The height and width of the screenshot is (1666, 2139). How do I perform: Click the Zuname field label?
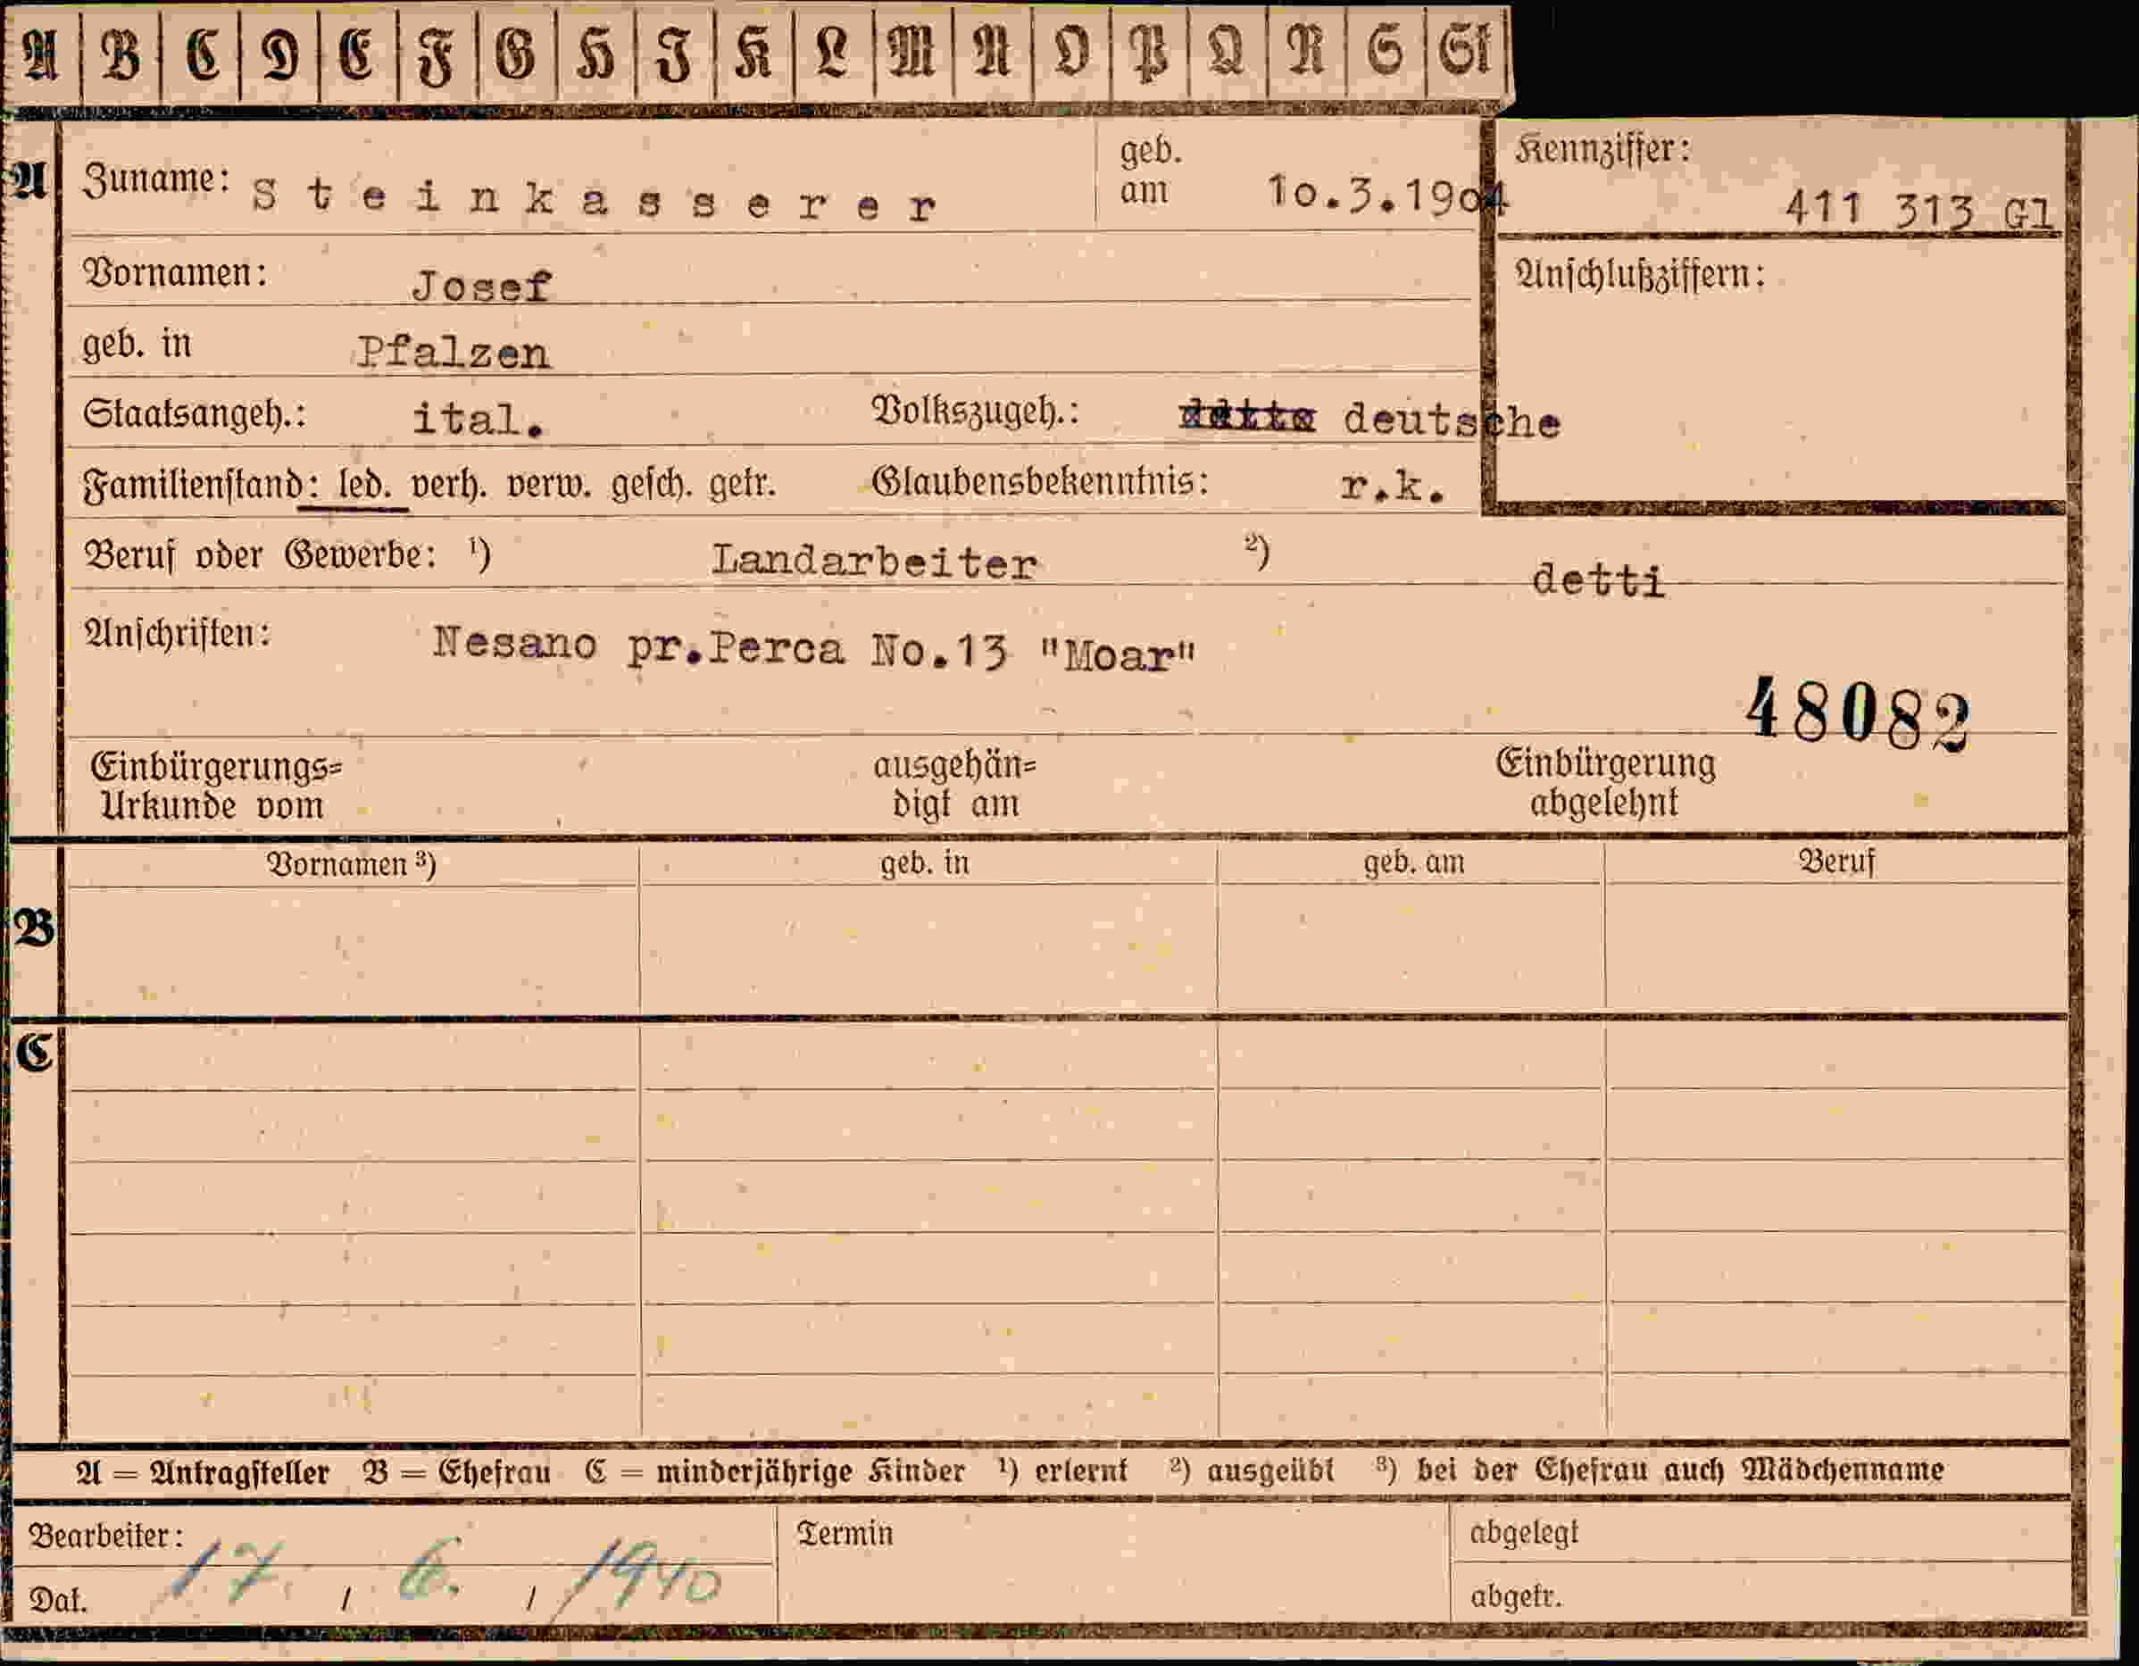(x=157, y=180)
